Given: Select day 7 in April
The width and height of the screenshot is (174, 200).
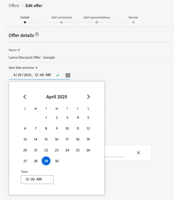Looking at the screenshot, I should [x=36, y=128].
